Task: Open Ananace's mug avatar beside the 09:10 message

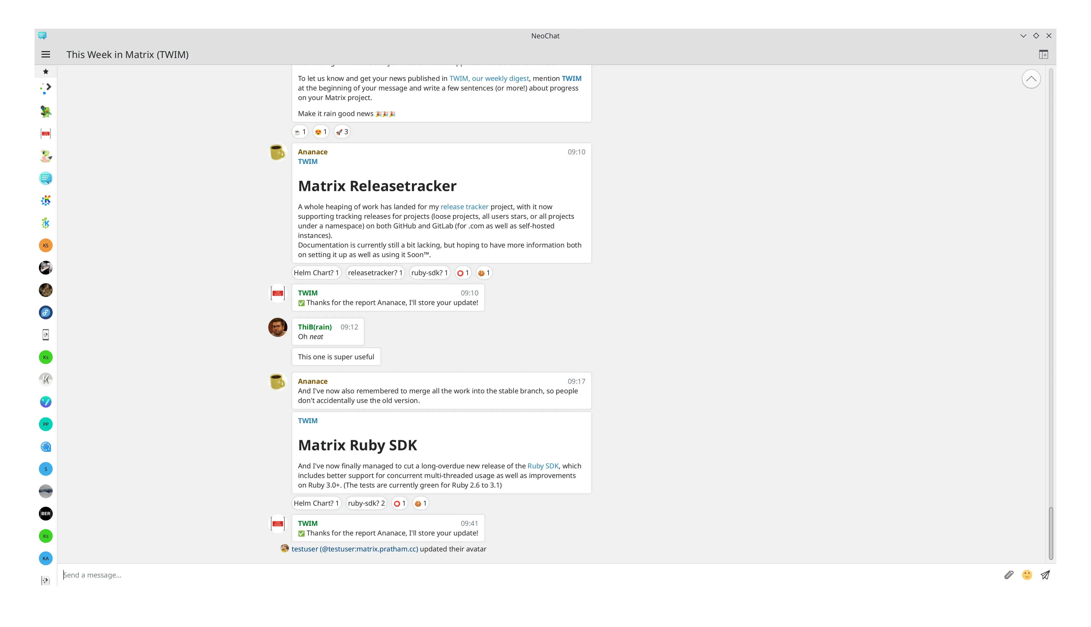Action: point(278,152)
